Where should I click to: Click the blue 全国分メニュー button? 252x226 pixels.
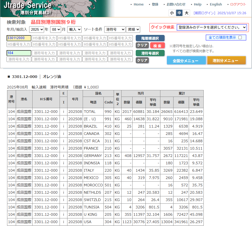tap(186, 60)
